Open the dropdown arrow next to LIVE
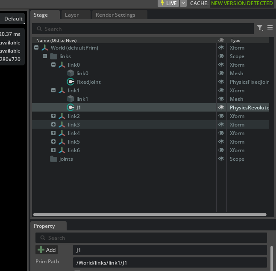 pyautogui.click(x=183, y=3)
